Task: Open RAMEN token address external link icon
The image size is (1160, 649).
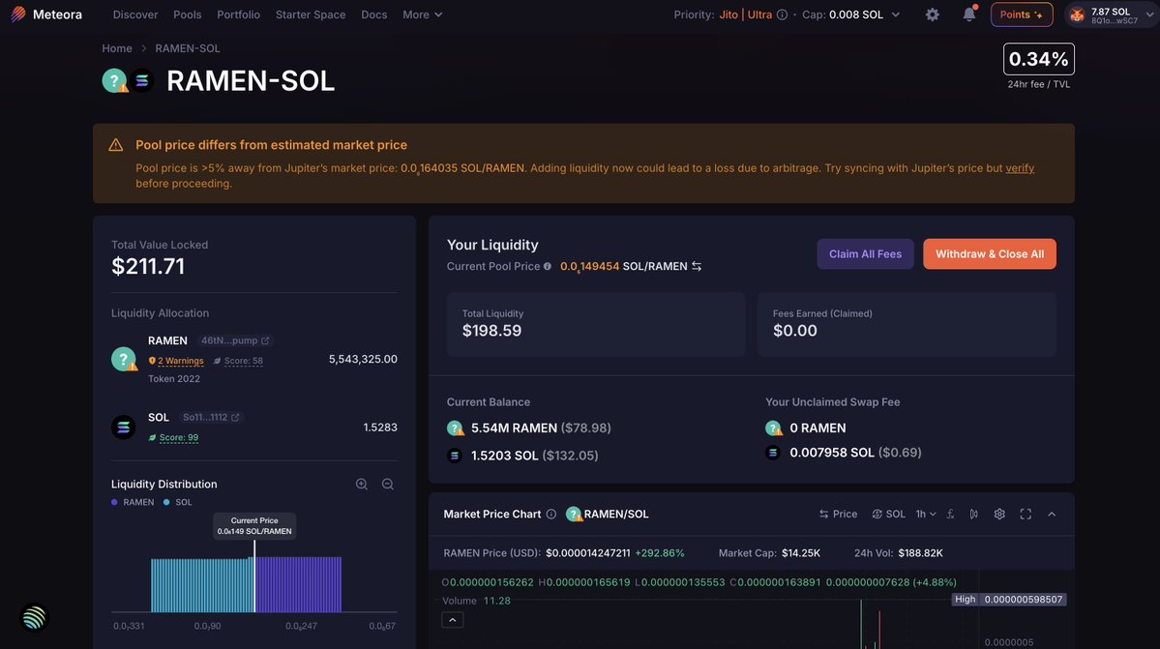Action: [266, 340]
